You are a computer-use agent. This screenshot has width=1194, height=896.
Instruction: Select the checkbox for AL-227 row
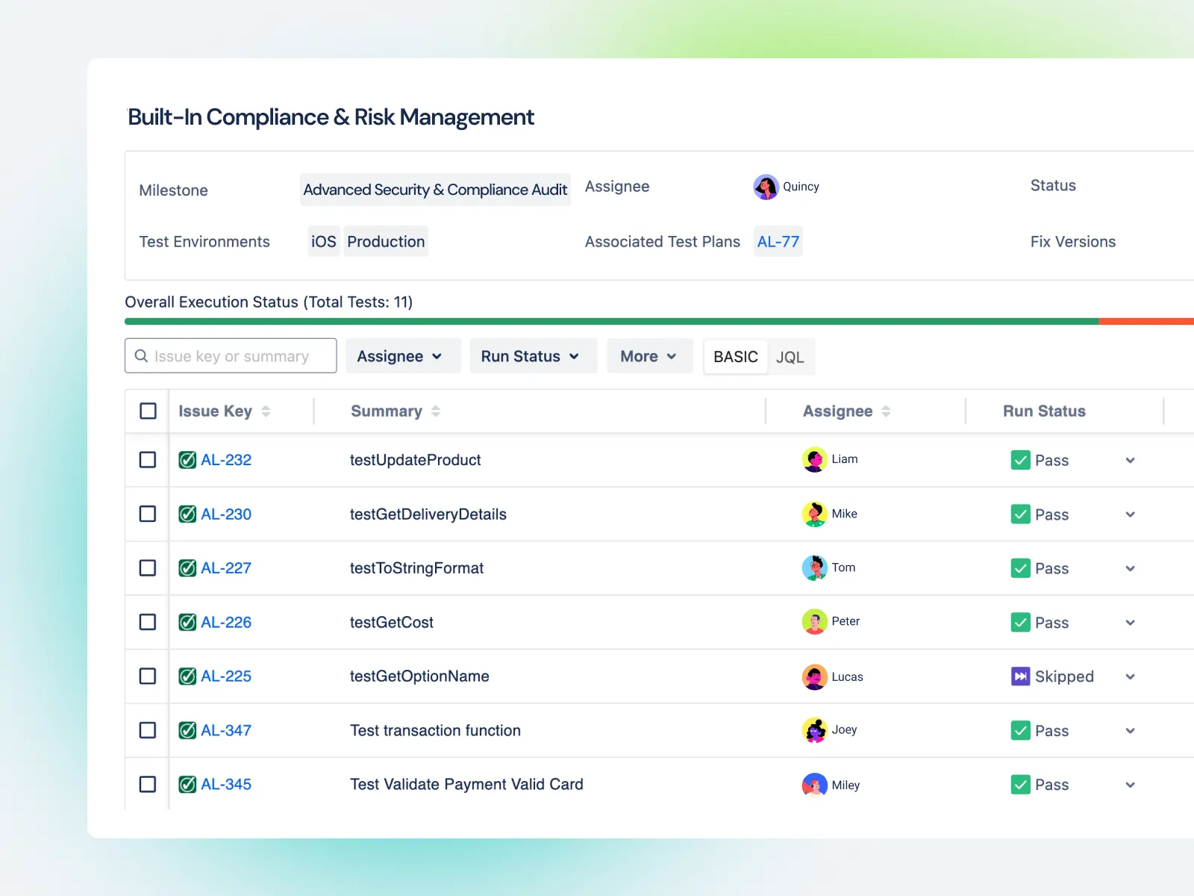(147, 568)
